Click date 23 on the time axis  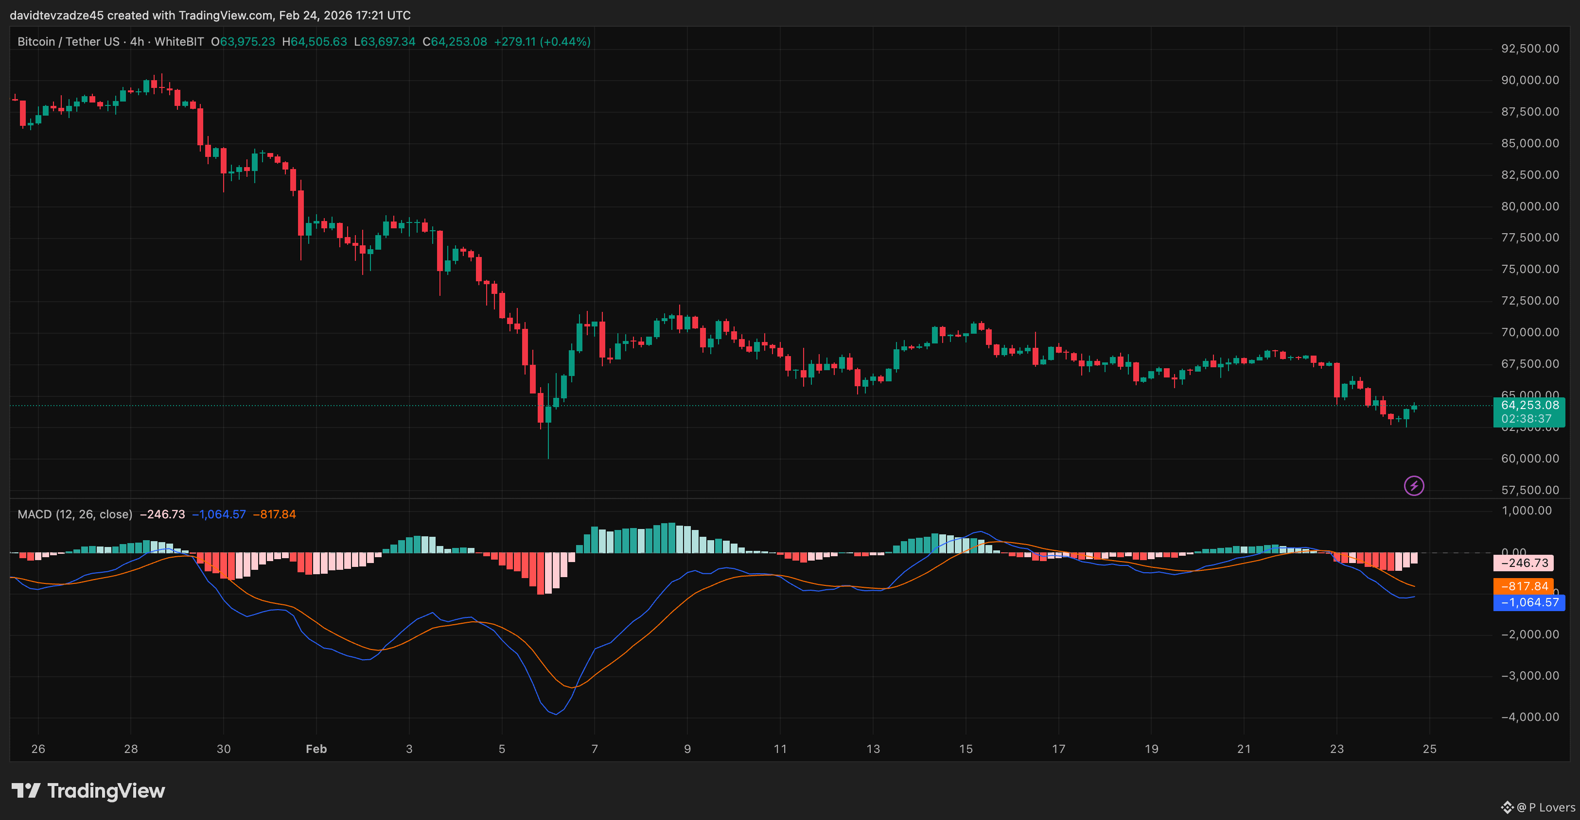point(1337,749)
